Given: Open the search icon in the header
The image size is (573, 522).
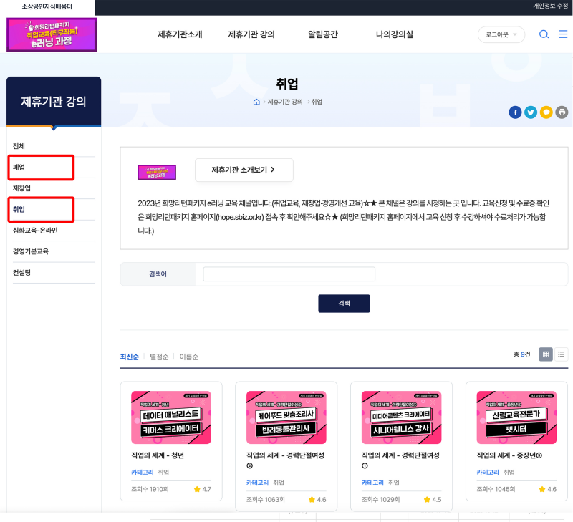Looking at the screenshot, I should coord(544,34).
